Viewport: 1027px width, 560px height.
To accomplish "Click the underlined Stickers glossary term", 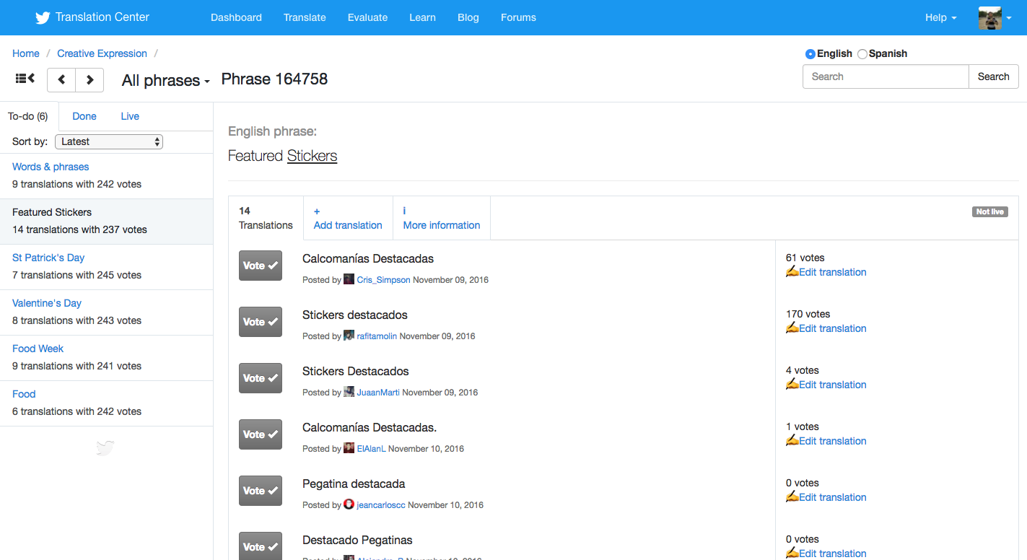I will click(312, 156).
